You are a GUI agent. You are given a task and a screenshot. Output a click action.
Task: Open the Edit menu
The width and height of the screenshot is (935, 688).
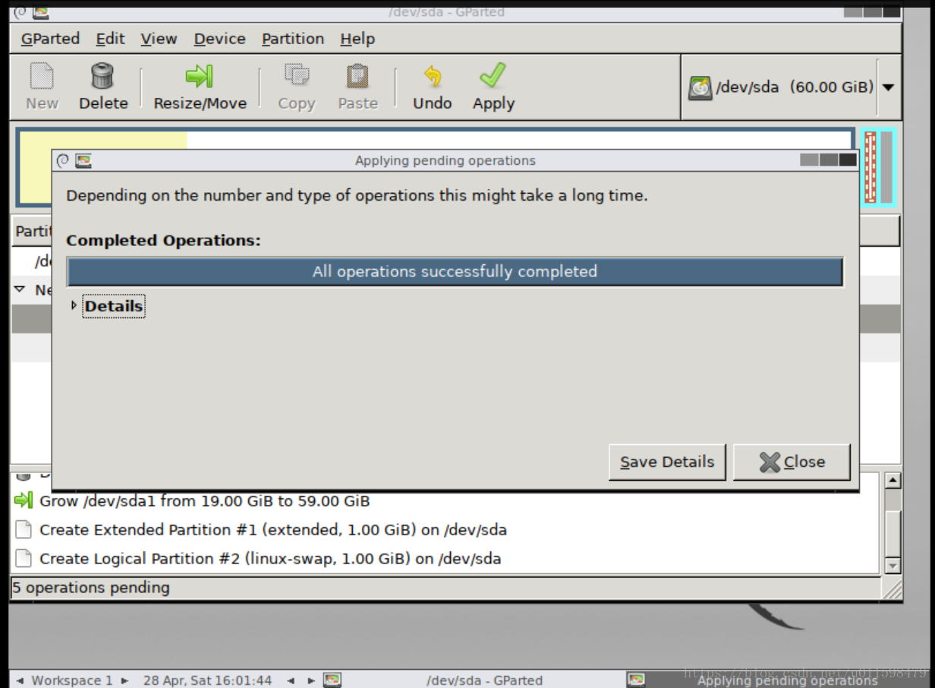pos(110,39)
